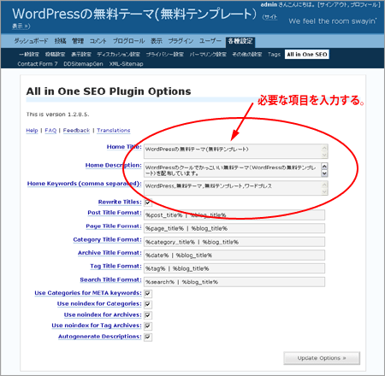This screenshot has width=385, height=376.
Task: Open 表示設定 submenu
Action: point(81,54)
